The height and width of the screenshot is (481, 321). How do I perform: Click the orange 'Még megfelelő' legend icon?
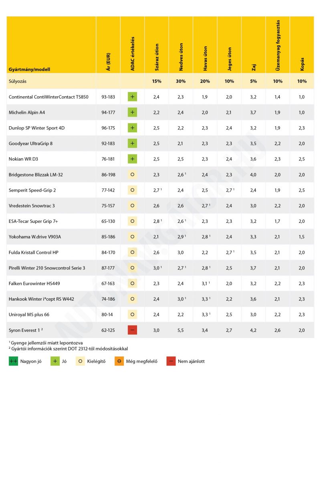click(119, 361)
